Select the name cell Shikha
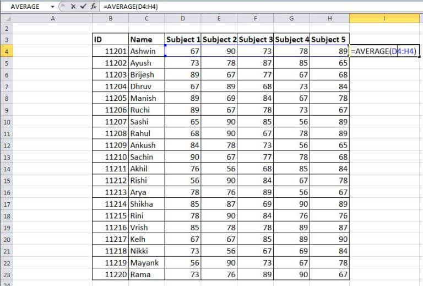Screen dimensions: 423x286 click(147, 204)
